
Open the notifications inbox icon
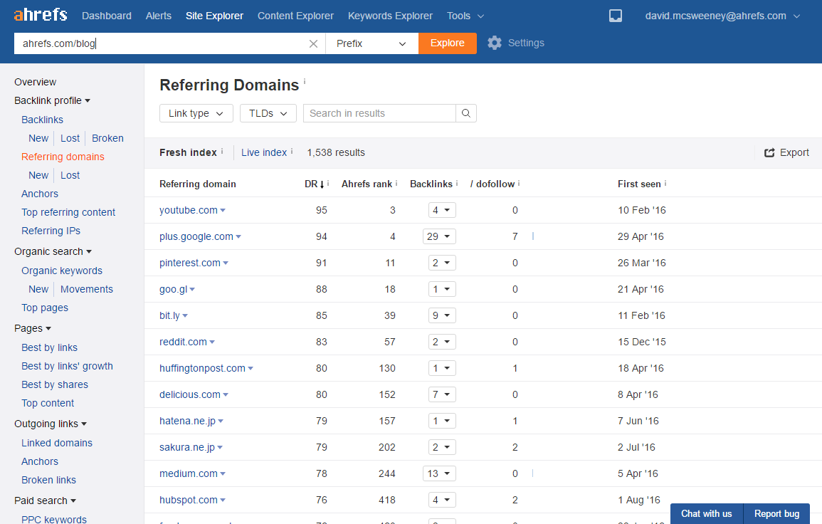(x=616, y=16)
